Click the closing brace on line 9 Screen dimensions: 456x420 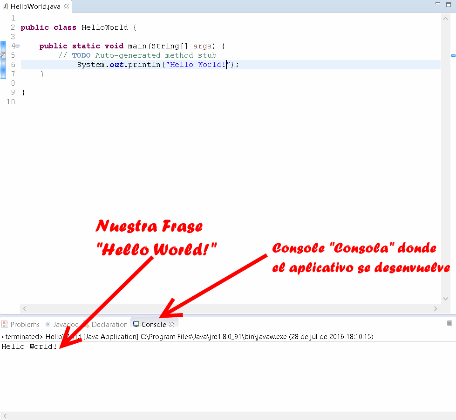point(24,93)
